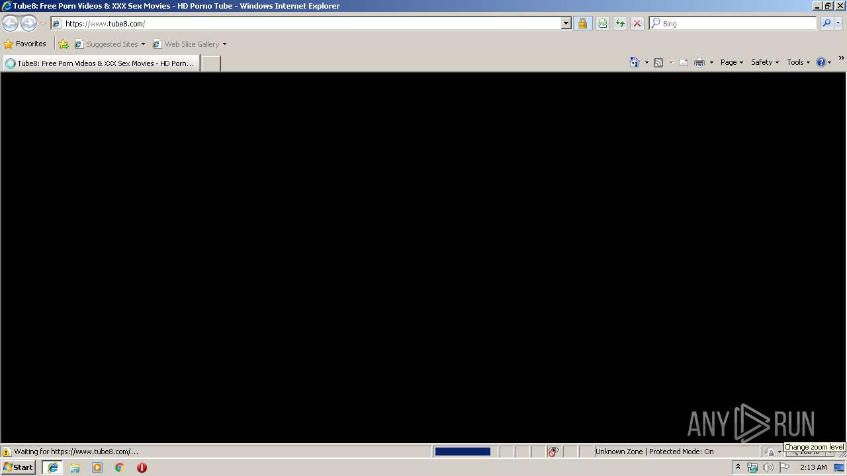The image size is (847, 476).
Task: Toggle the Compatibility View icon
Action: (603, 23)
